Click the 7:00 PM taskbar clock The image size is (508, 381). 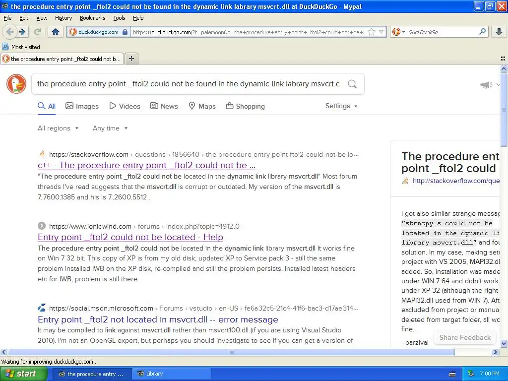coord(490,374)
